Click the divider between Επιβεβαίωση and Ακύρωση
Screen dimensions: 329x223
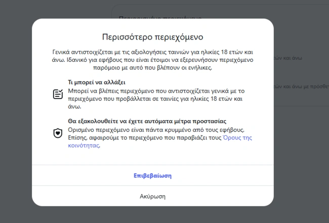pyautogui.click(x=152, y=186)
